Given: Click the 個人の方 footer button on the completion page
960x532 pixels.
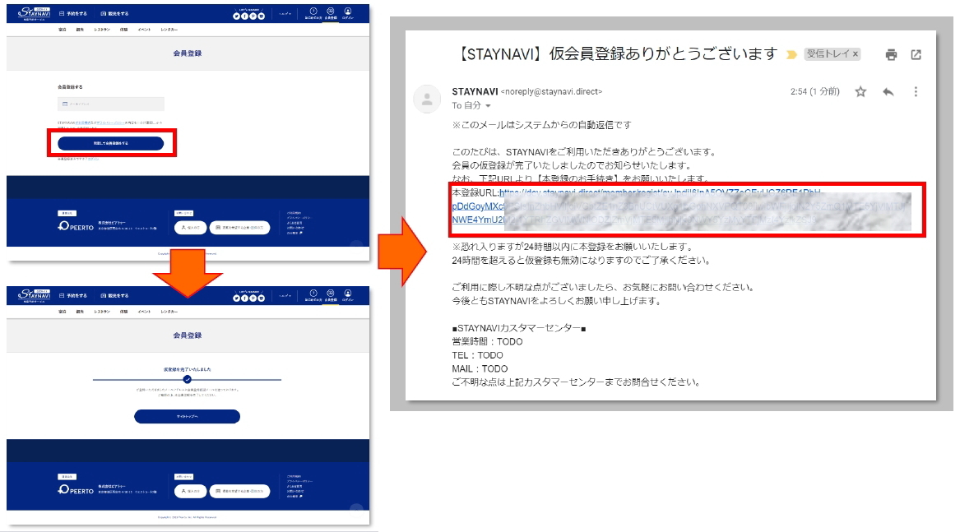Looking at the screenshot, I should click(x=190, y=491).
